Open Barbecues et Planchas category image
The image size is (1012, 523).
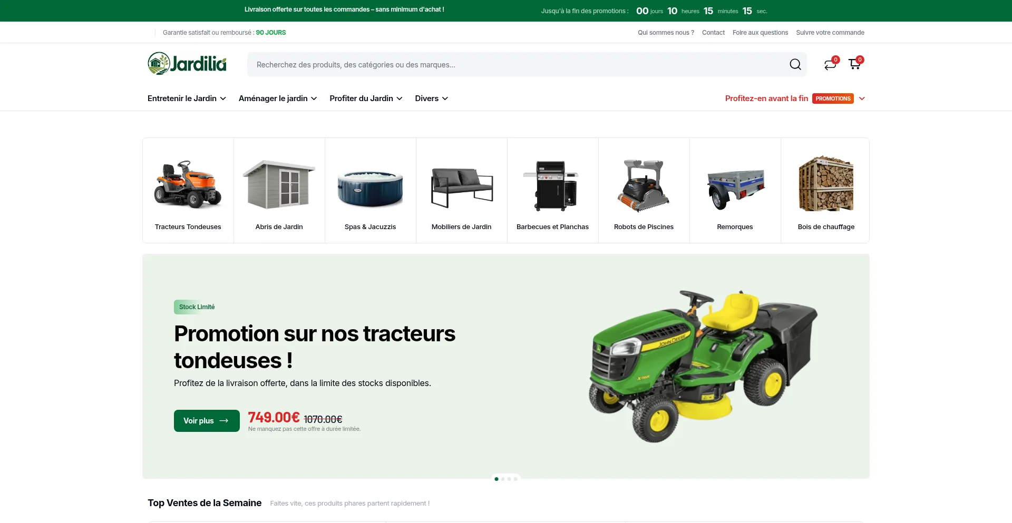(551, 185)
